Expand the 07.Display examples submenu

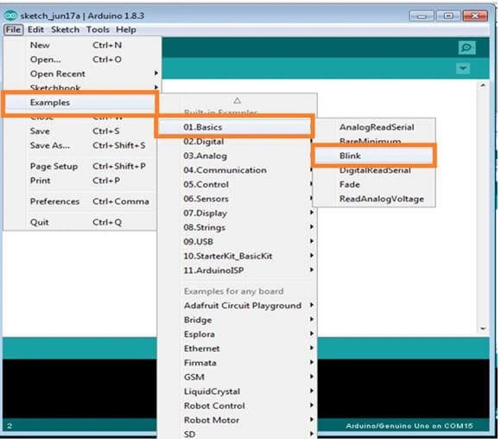237,213
